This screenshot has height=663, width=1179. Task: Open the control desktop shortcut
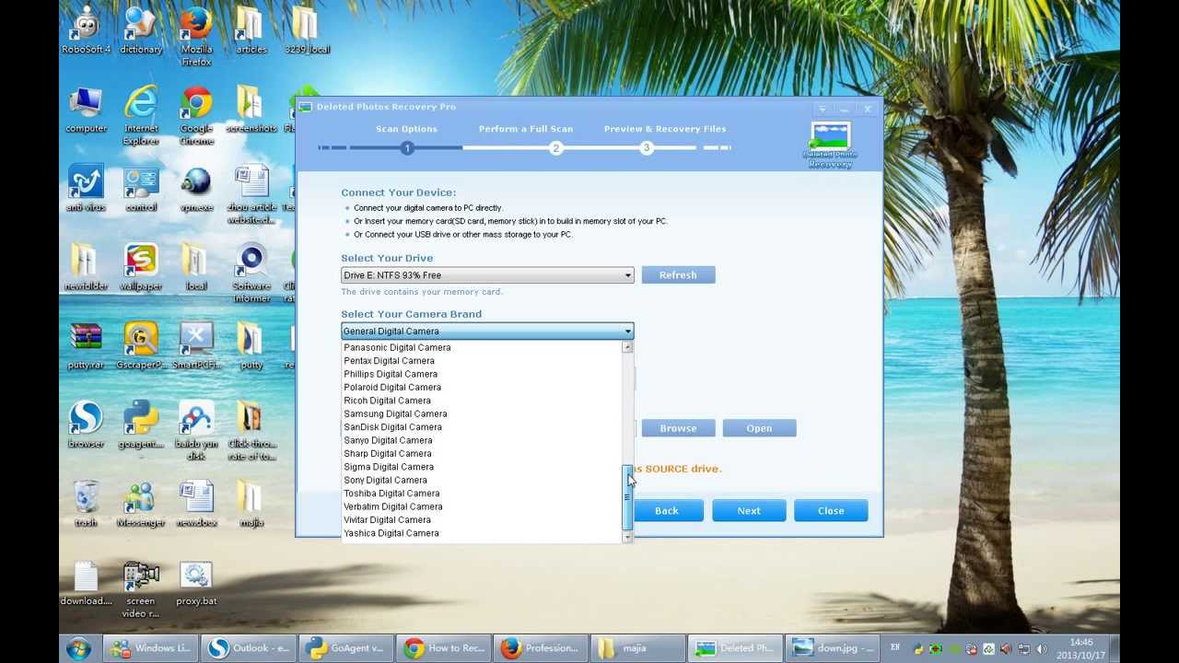pyautogui.click(x=141, y=188)
